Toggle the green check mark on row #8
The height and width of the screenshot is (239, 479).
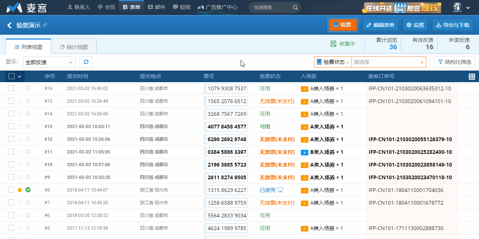click(x=28, y=190)
